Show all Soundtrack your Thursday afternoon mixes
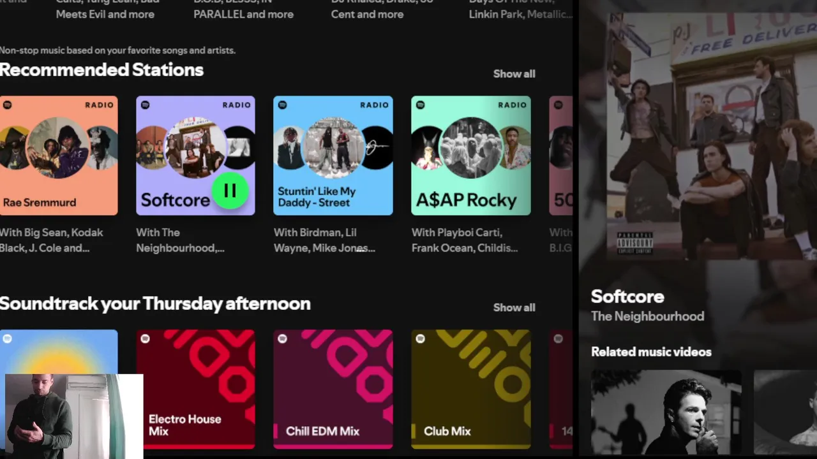This screenshot has height=459, width=817. (514, 307)
